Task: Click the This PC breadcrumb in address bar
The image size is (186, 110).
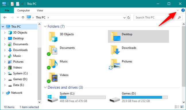Action: tap(40, 17)
